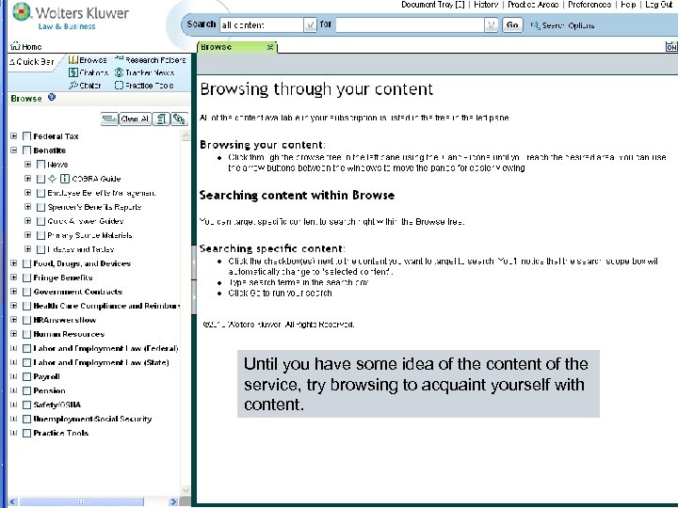
Task: Click the Go search button
Action: [x=512, y=25]
